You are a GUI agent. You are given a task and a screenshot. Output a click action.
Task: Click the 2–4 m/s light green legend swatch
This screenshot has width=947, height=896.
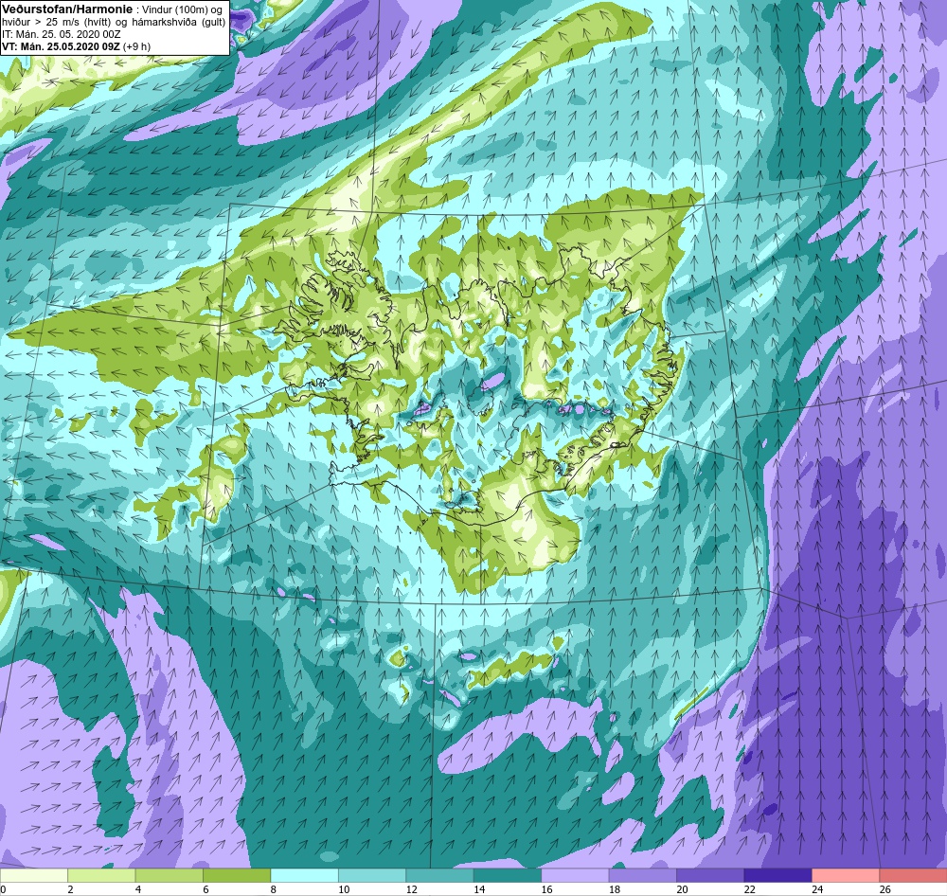pos(101,875)
